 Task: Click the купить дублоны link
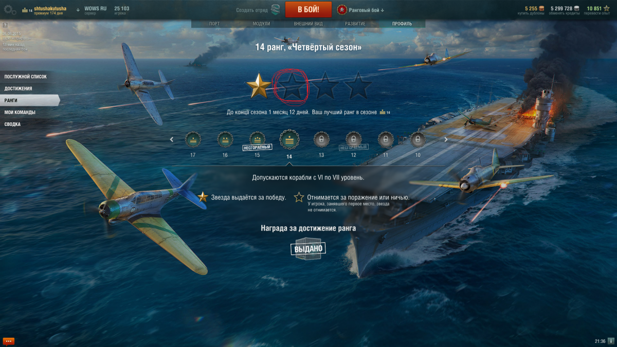coord(531,13)
